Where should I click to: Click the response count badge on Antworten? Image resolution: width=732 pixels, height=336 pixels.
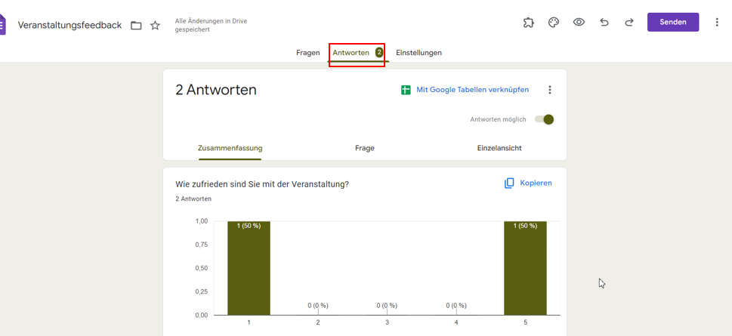tap(379, 52)
